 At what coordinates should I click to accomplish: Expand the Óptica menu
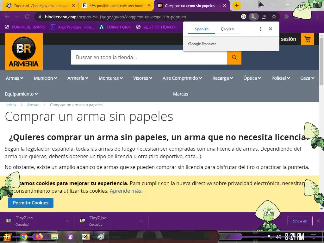tap(252, 78)
